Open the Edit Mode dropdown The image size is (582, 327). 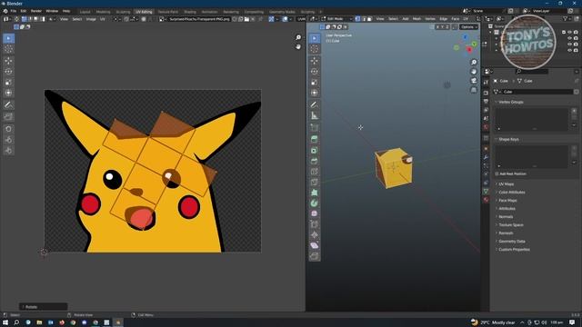coord(336,18)
